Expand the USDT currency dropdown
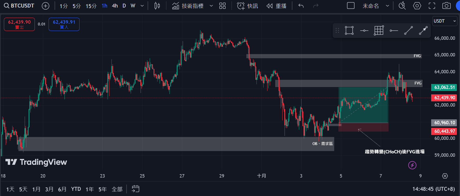This screenshot has height=196, width=460. coord(445,21)
